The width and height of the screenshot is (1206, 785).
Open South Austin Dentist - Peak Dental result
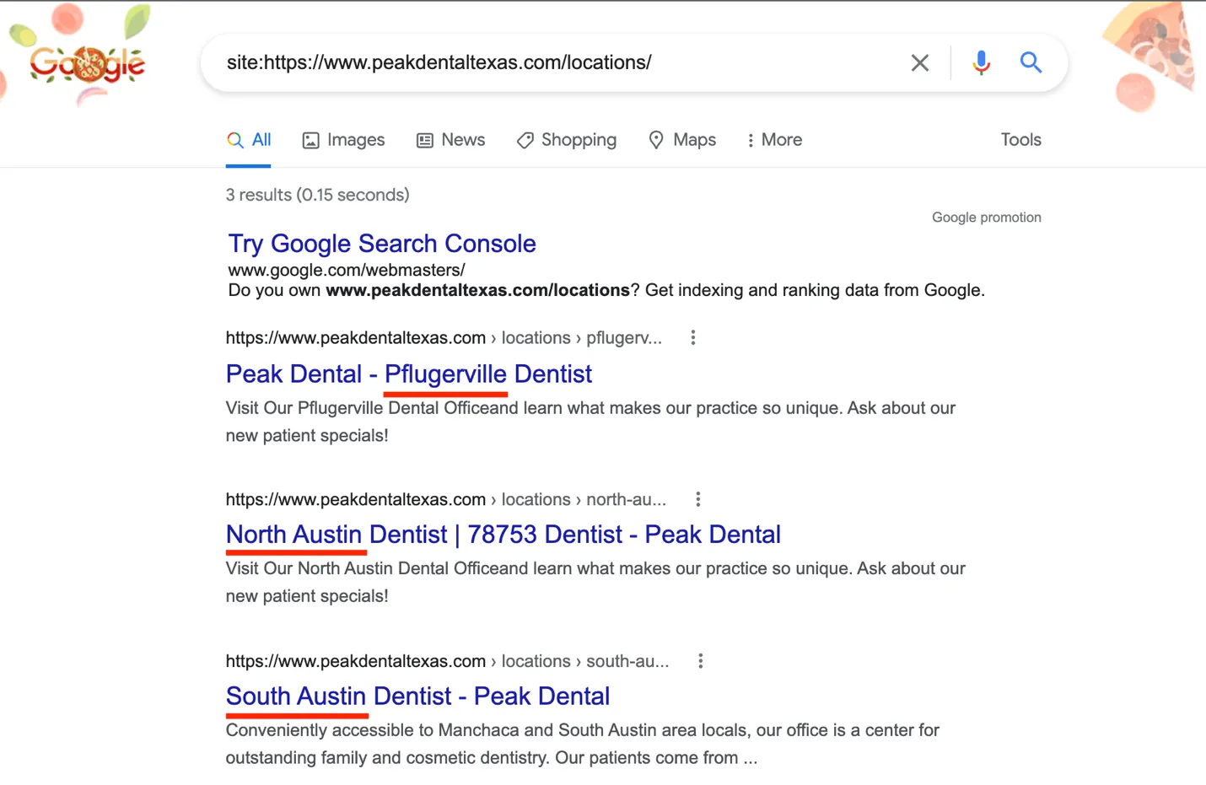click(x=417, y=696)
